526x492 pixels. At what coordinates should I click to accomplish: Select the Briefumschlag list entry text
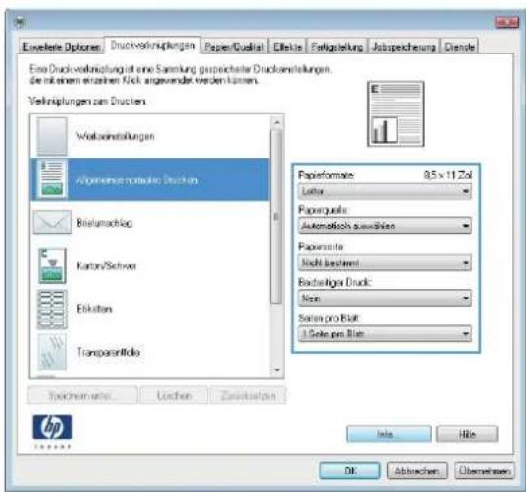tap(104, 223)
